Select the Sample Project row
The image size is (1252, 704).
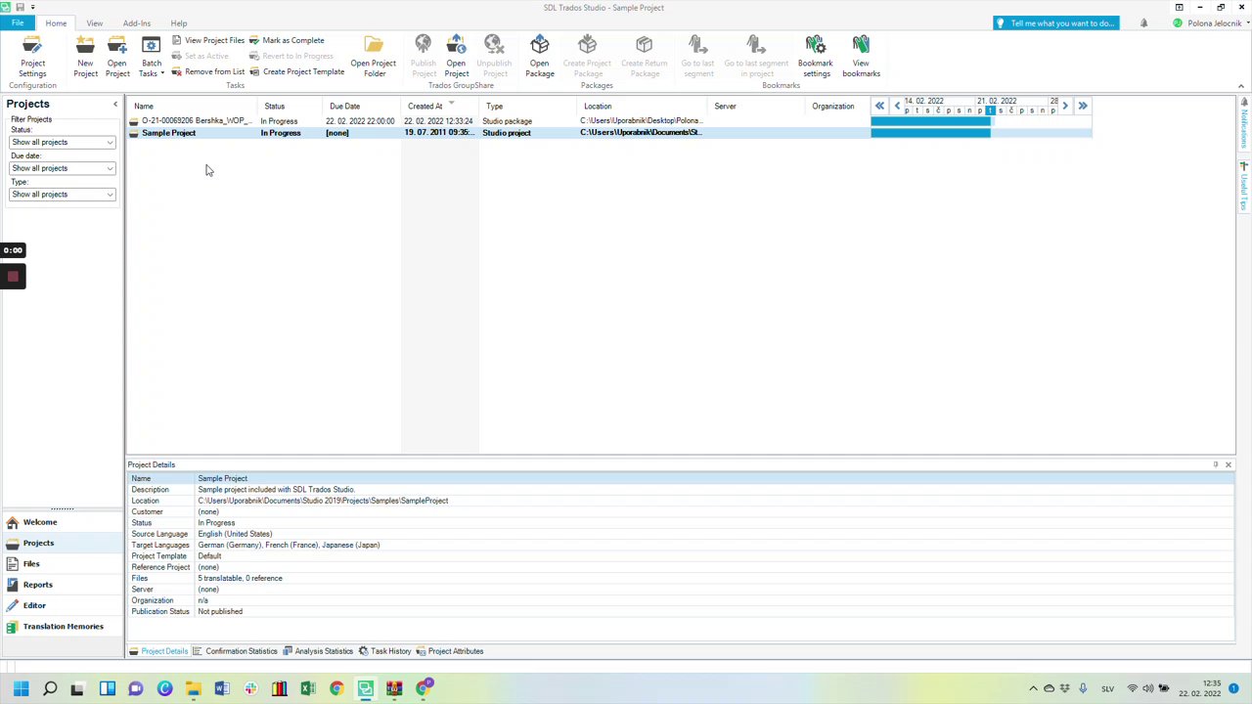click(499, 133)
